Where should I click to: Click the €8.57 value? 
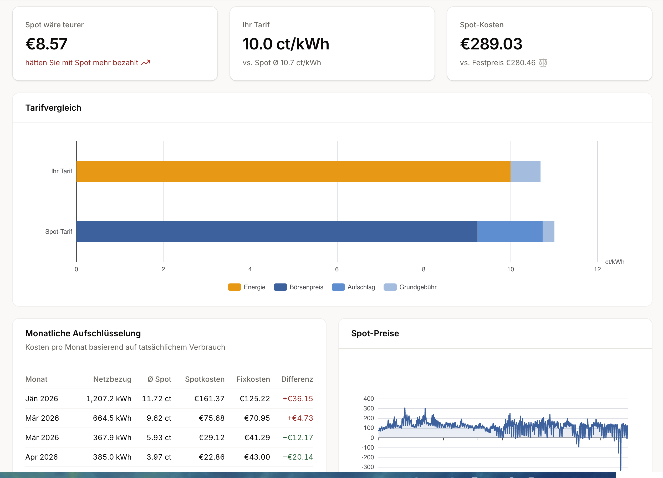click(47, 44)
